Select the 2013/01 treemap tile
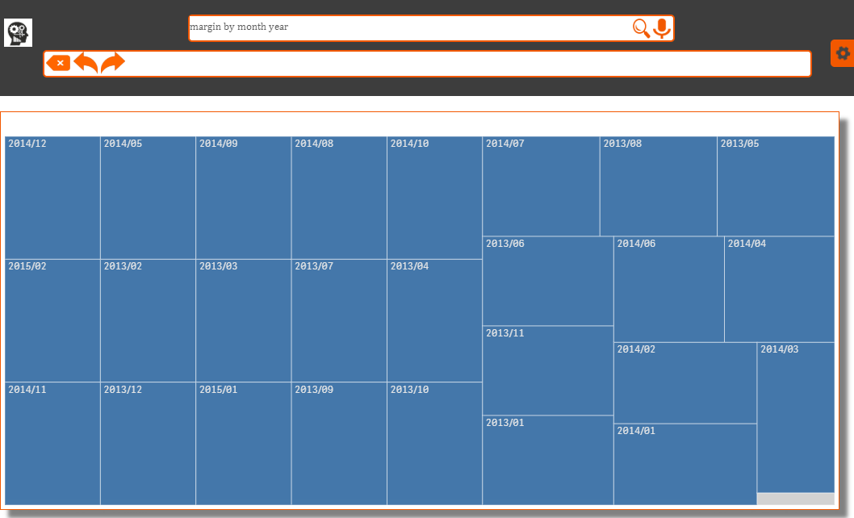This screenshot has width=854, height=518. tap(548, 460)
